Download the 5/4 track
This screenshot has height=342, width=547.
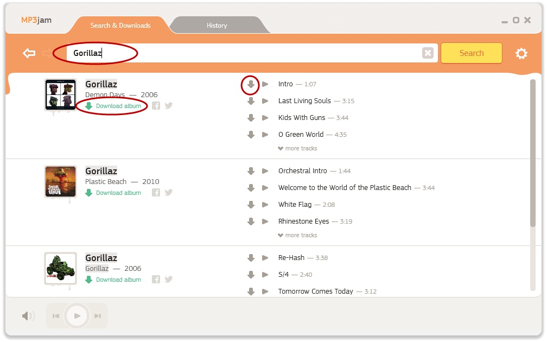(x=251, y=275)
